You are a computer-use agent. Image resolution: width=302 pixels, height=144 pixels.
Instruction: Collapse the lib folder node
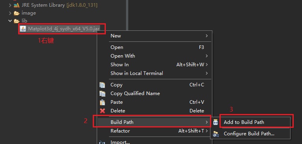click(x=10, y=21)
